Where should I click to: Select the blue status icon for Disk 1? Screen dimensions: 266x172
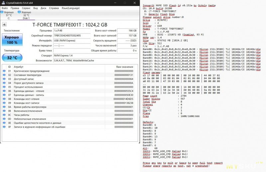tap(19, 12)
